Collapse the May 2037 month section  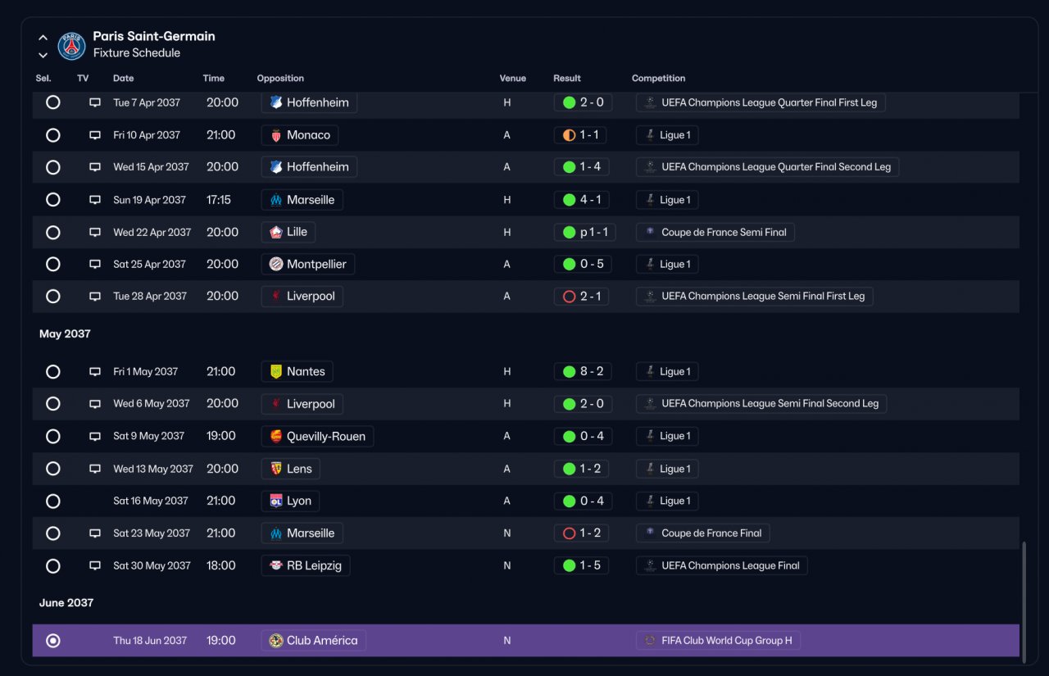tap(65, 333)
